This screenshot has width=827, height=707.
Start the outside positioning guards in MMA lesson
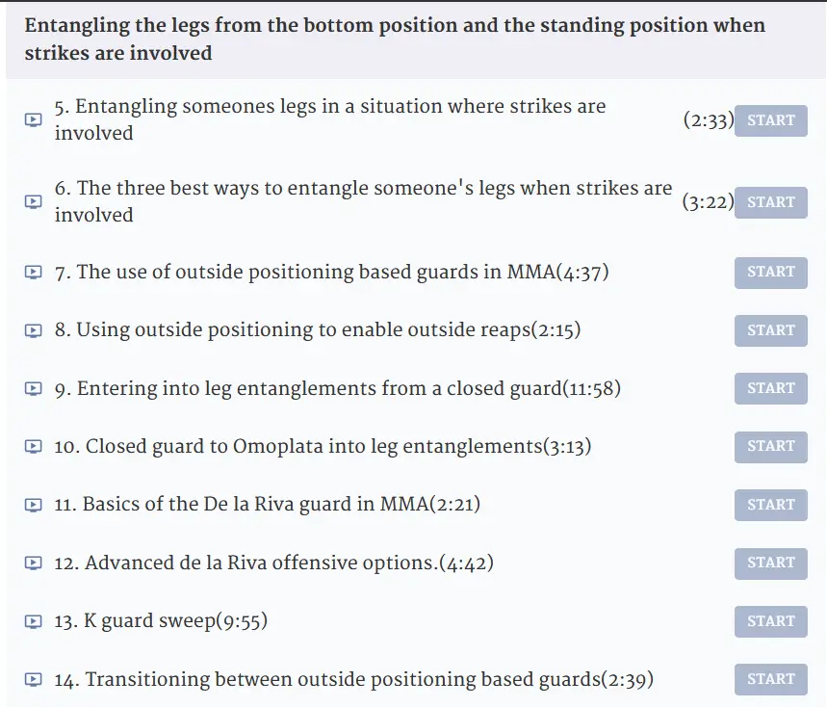770,273
